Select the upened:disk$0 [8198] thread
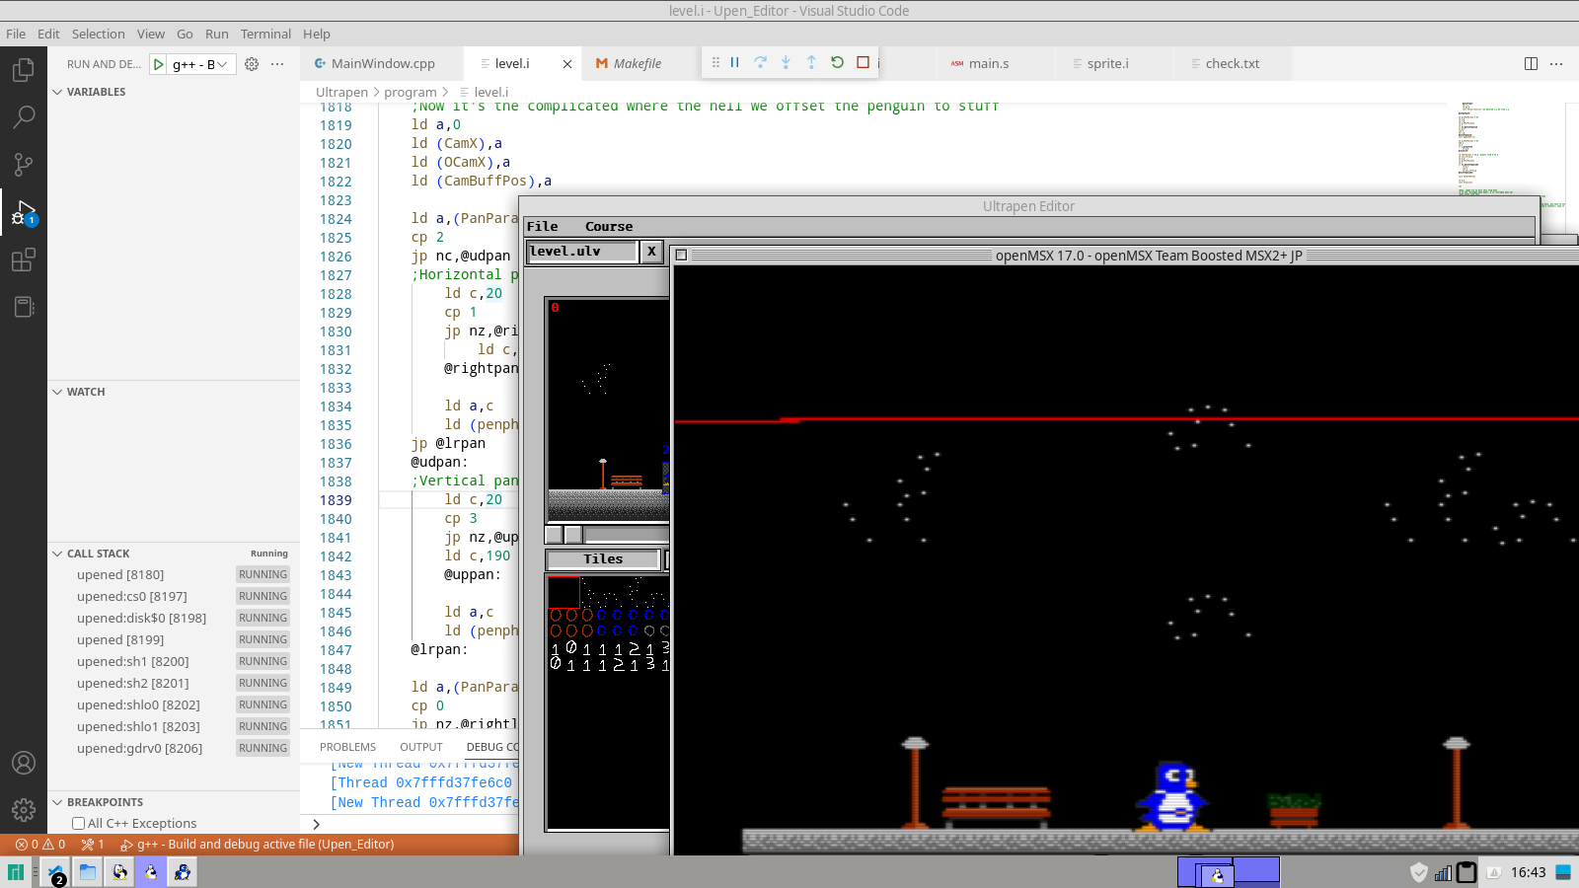This screenshot has width=1579, height=888. coord(174,618)
